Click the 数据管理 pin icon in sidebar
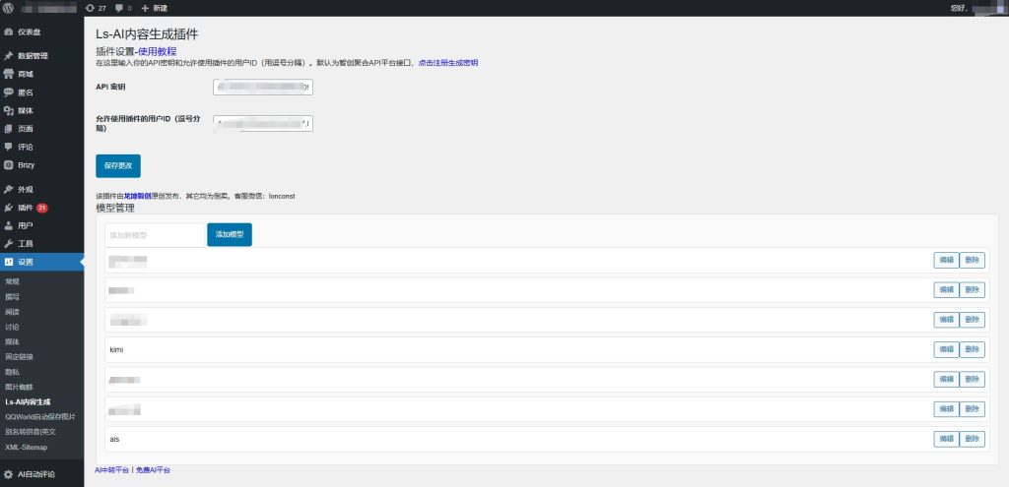Viewport: 1009px width, 487px height. coord(8,56)
